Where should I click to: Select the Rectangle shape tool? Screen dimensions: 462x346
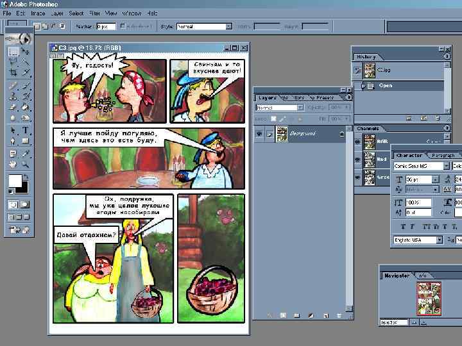(x=26, y=141)
